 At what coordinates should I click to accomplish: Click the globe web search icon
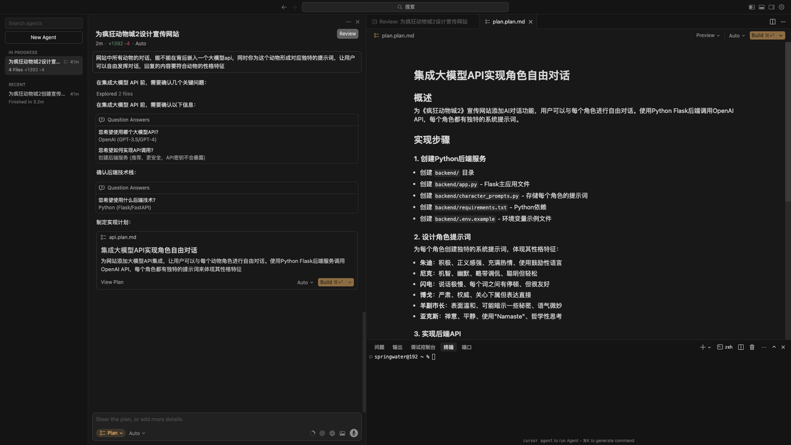pyautogui.click(x=332, y=433)
